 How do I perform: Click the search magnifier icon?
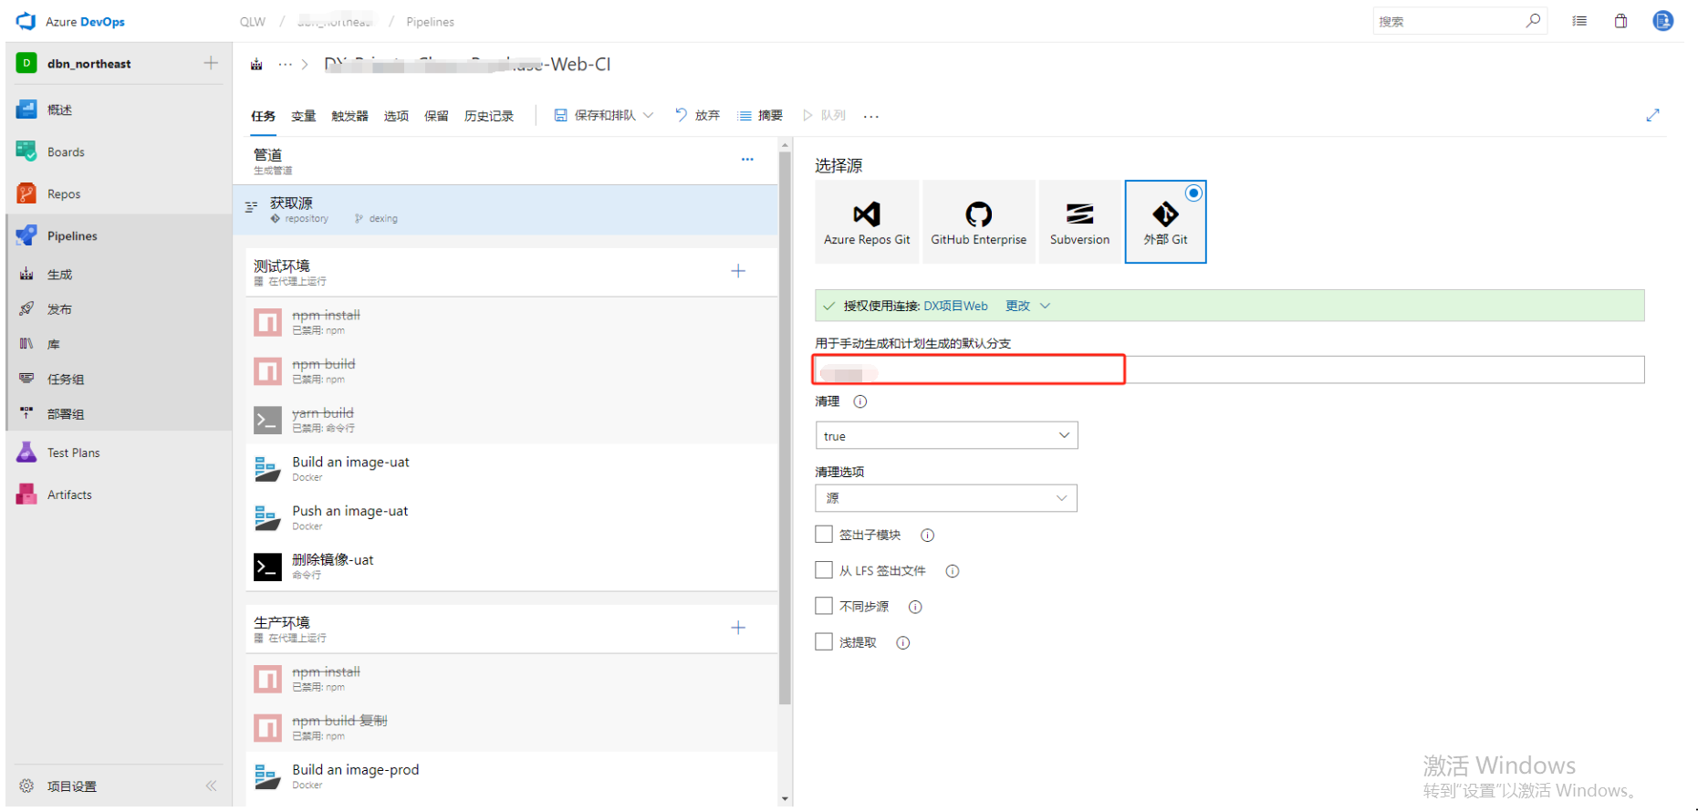[x=1533, y=21]
